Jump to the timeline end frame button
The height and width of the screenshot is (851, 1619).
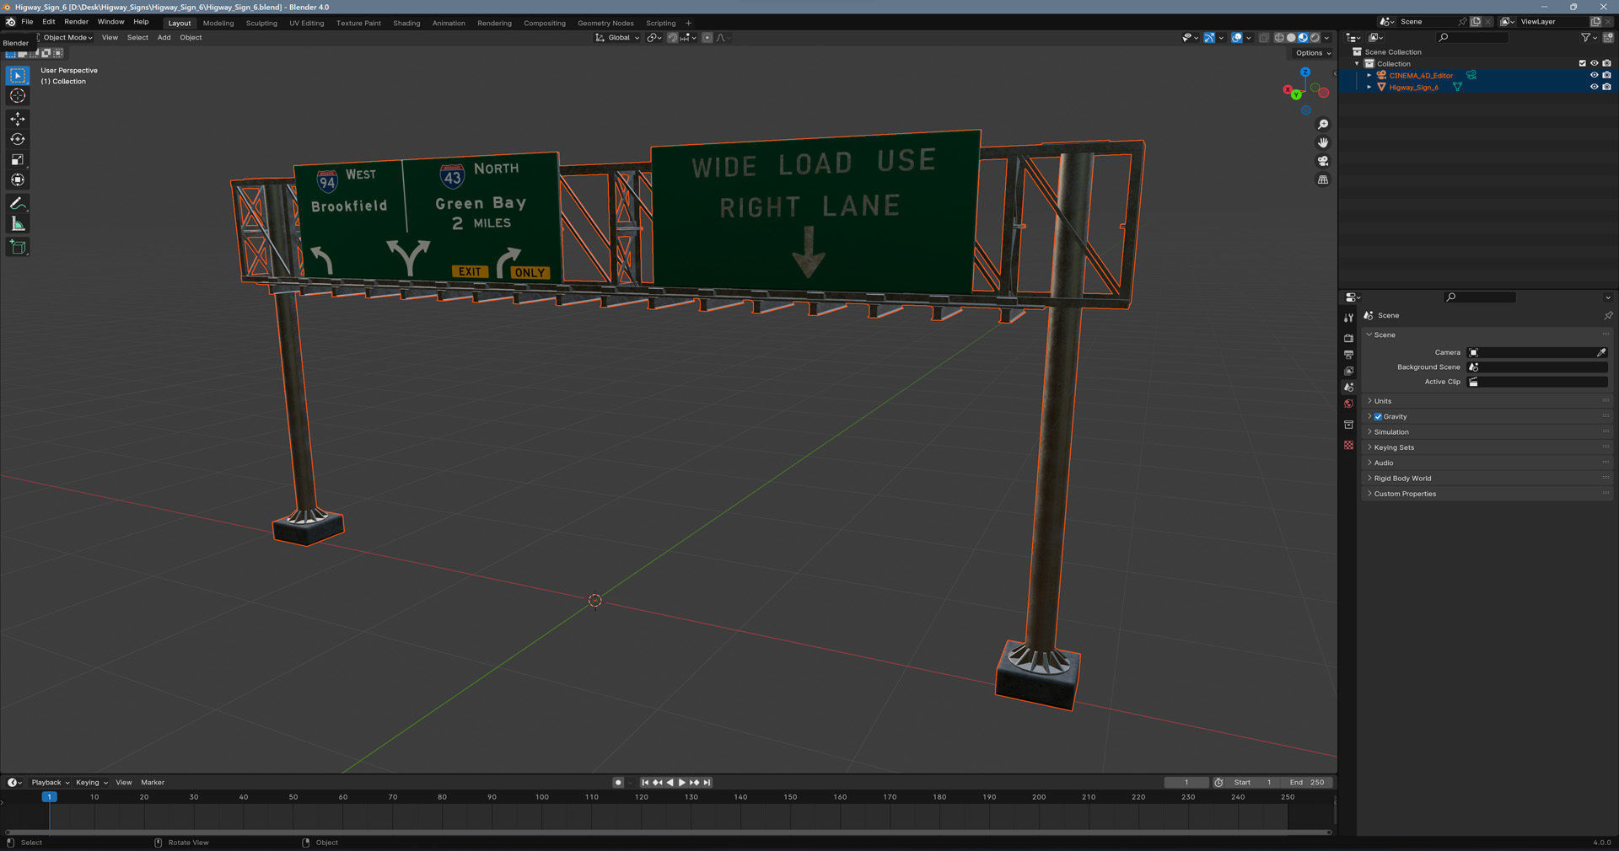click(x=707, y=783)
